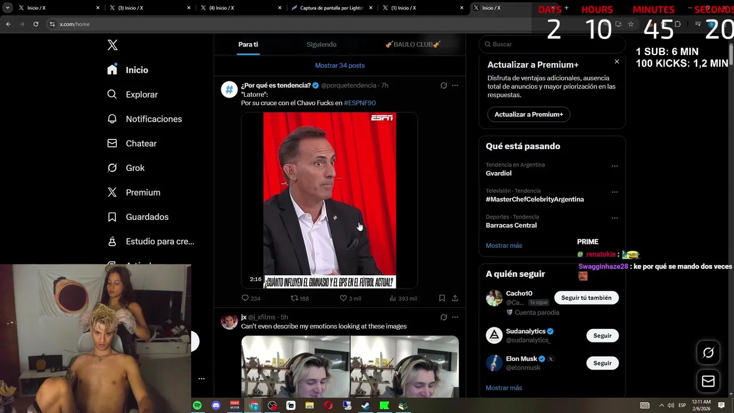Viewport: 734px width, 413px height.
Task: Open the more options menu on the jx post
Action: tap(455, 317)
